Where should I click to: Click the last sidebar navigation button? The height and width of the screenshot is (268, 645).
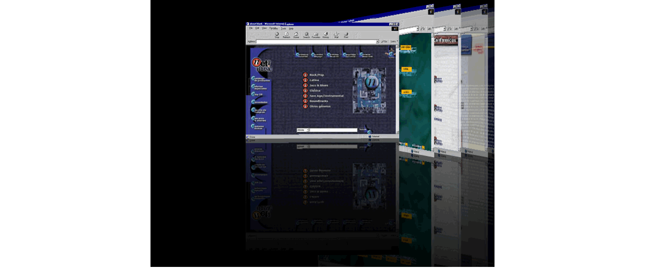[259, 127]
